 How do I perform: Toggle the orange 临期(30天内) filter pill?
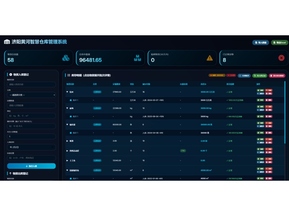coord(217,75)
